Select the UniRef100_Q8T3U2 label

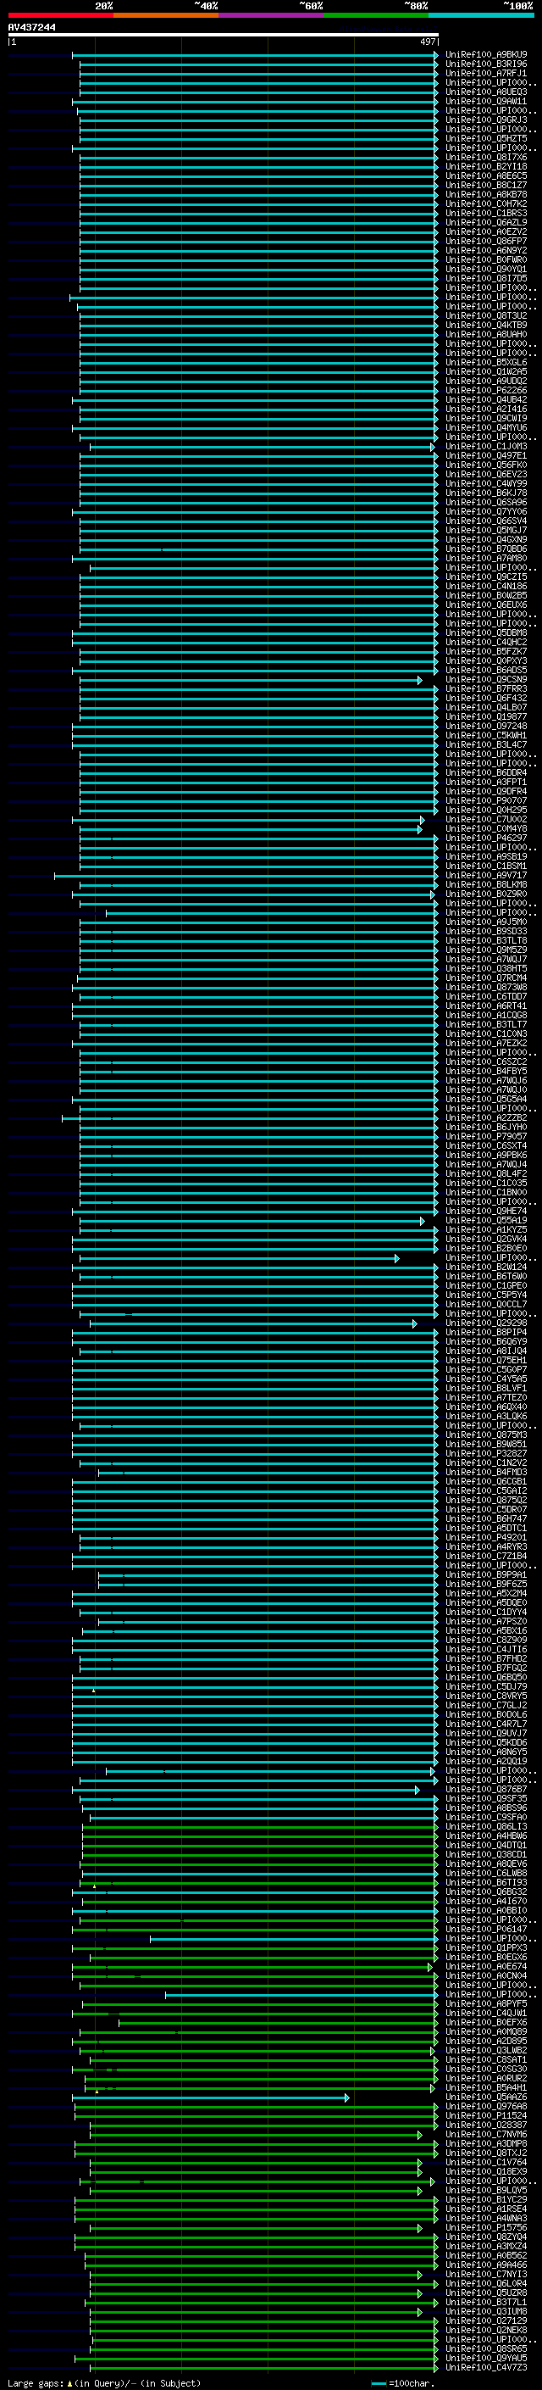click(x=486, y=315)
